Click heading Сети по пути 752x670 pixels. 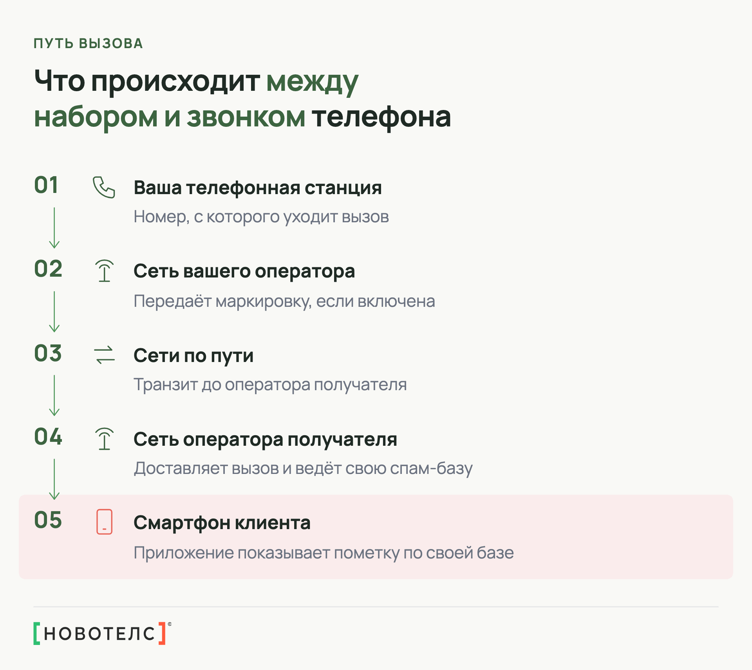[x=193, y=356]
